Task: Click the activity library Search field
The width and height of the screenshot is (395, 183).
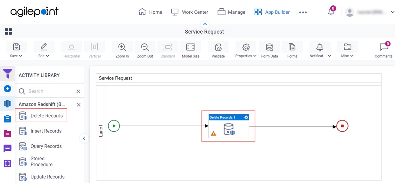Action: (x=50, y=91)
